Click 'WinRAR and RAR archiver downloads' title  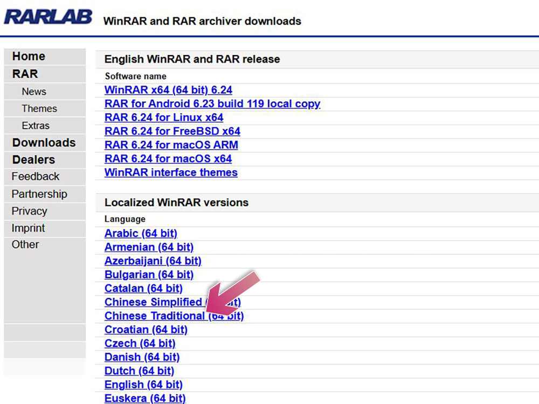[x=202, y=22]
